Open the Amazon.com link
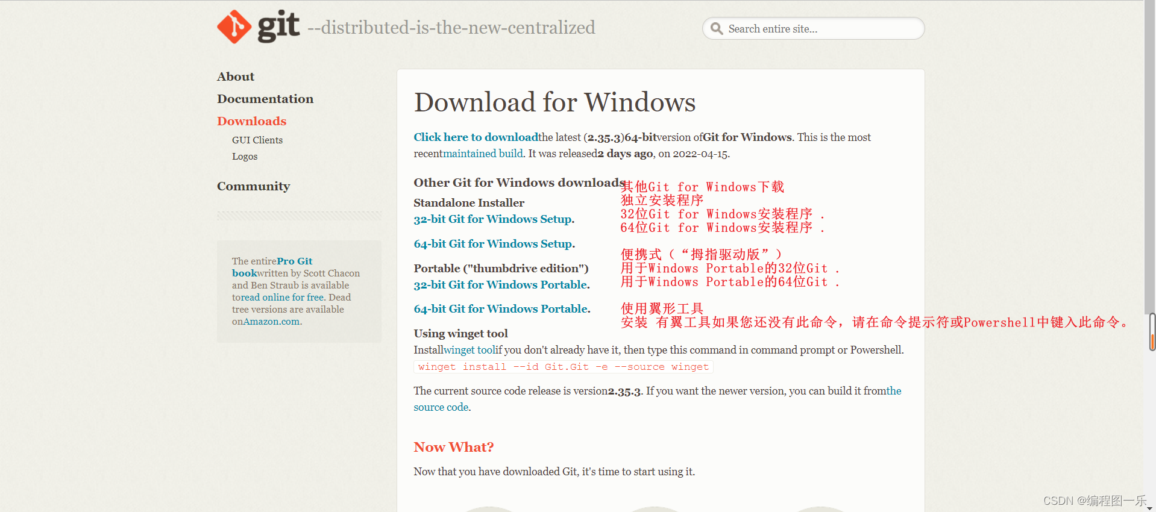The width and height of the screenshot is (1156, 512). click(271, 321)
